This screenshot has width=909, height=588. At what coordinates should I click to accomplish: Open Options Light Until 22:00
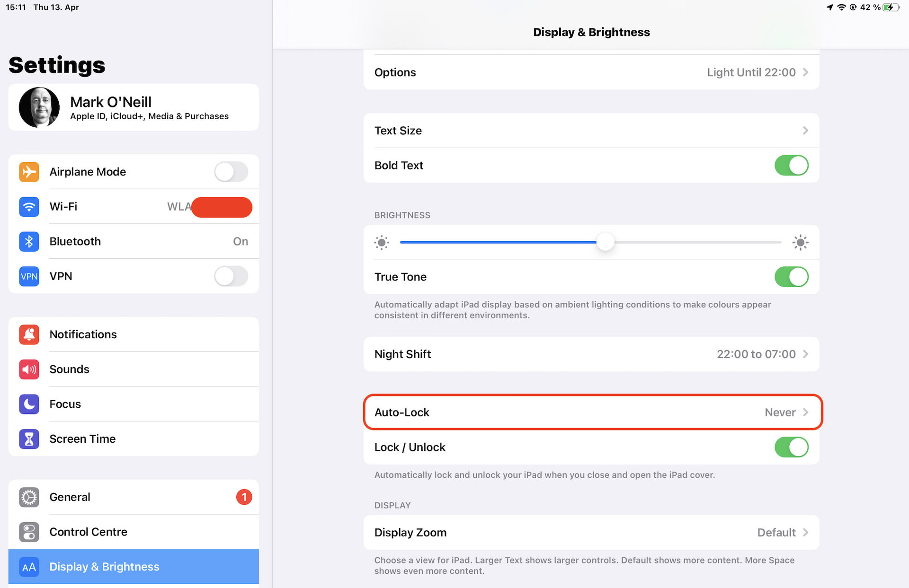[591, 72]
